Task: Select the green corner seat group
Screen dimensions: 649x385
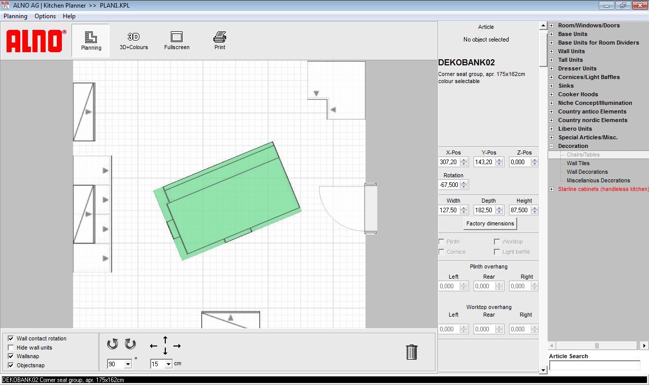Action: [x=227, y=202]
